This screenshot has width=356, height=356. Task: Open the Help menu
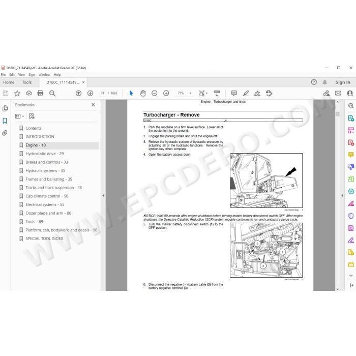tap(57, 75)
